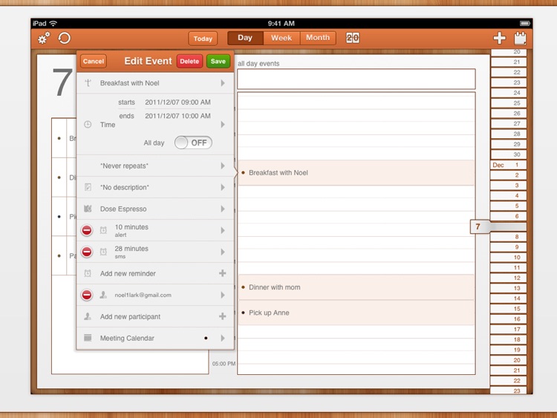Switch to Day view tab

tap(245, 38)
